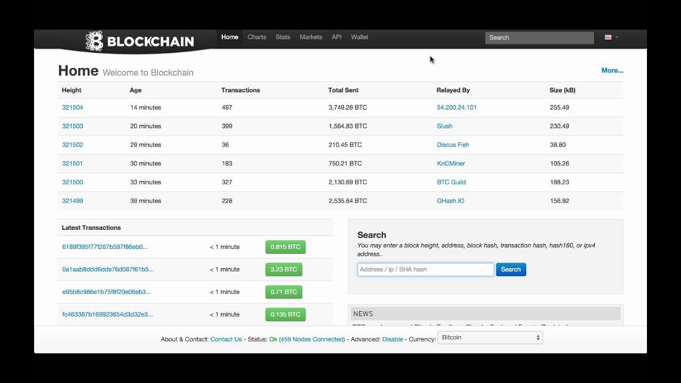Viewport: 681px width, 383px height.
Task: Open the GHash.IO relay link
Action: coord(451,201)
